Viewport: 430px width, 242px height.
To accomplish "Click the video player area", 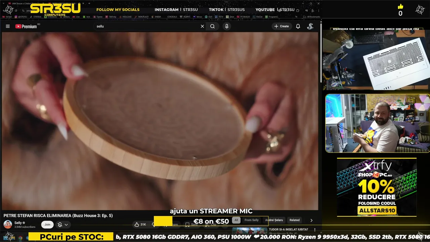I will pos(160,121).
